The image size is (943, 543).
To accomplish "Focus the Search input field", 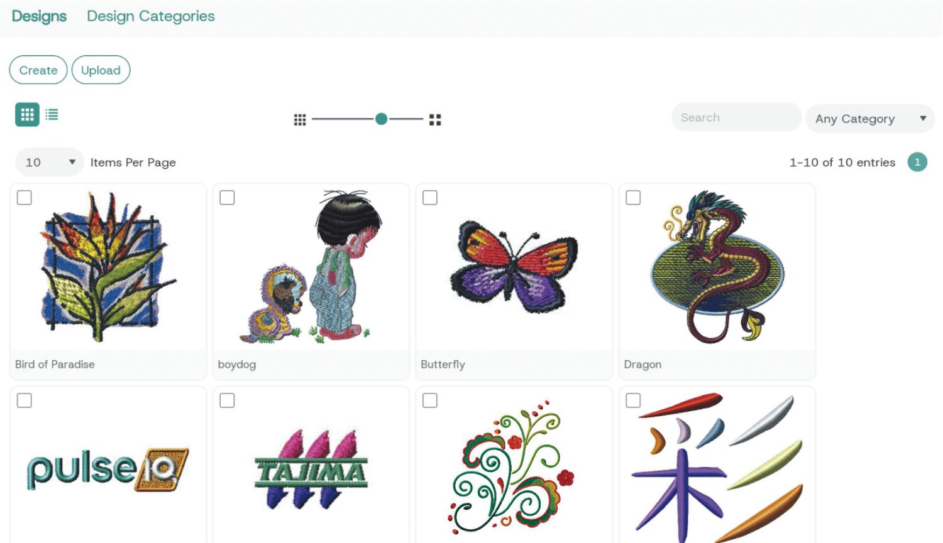I will [736, 117].
